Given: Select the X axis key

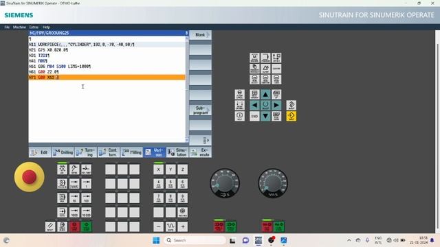Looking at the screenshot, I should [x=159, y=169].
